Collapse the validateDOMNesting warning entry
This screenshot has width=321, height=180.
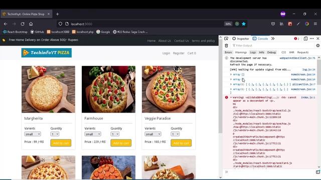[x=231, y=97]
